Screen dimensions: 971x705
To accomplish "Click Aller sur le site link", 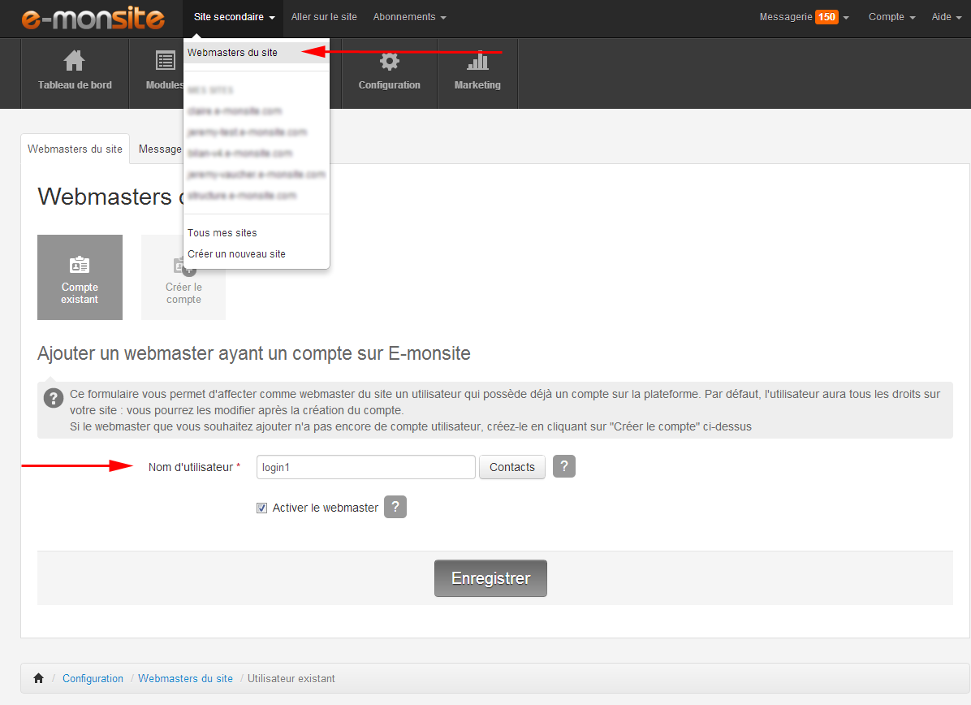I will tap(324, 17).
